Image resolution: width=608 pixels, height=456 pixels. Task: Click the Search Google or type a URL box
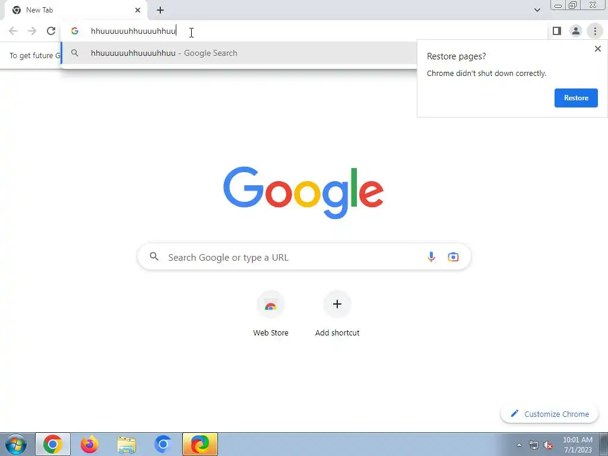coord(304,256)
